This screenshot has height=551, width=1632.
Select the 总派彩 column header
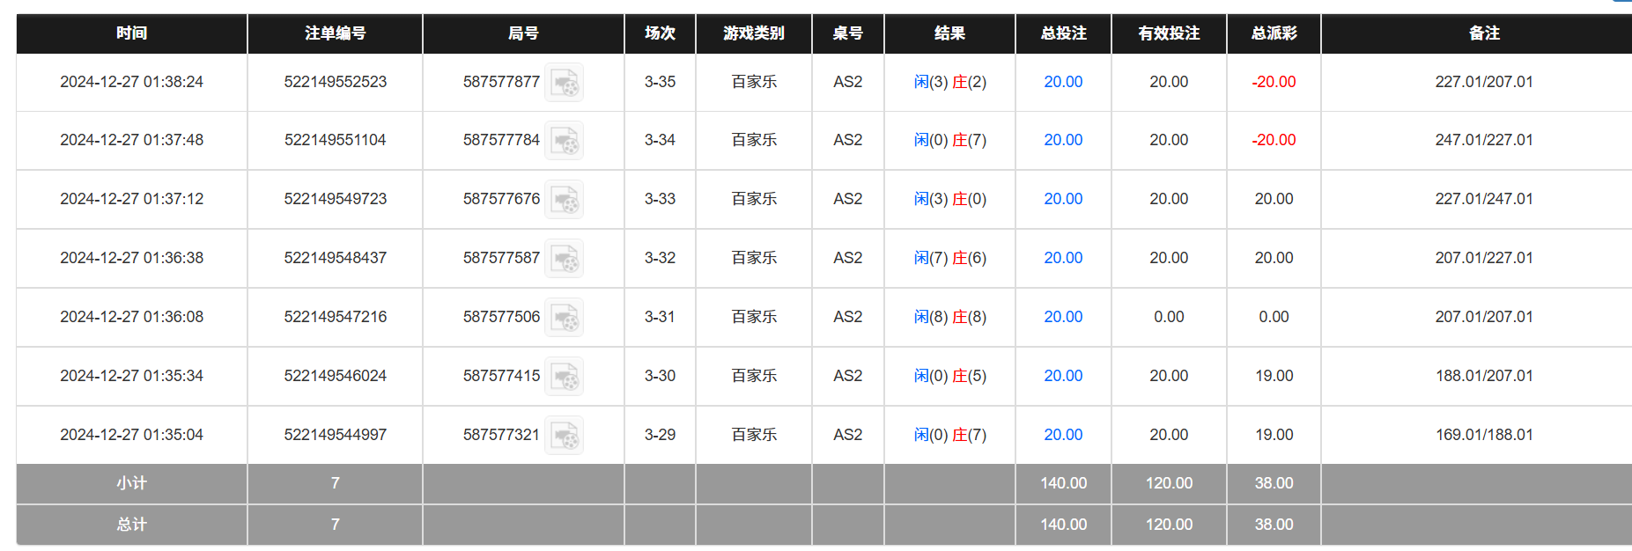(1274, 33)
